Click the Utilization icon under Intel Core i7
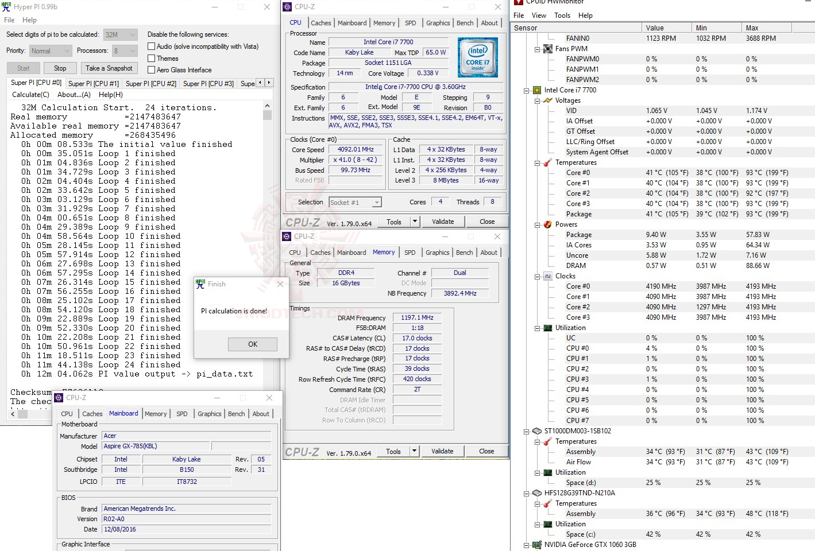 click(x=548, y=328)
